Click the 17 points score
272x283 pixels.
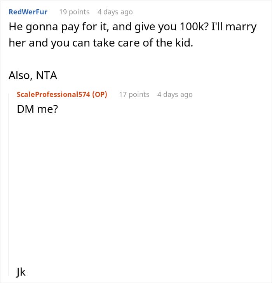[134, 94]
